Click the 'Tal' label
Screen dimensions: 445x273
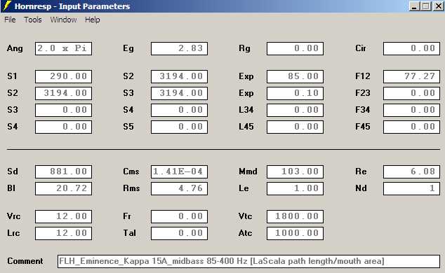tap(129, 233)
